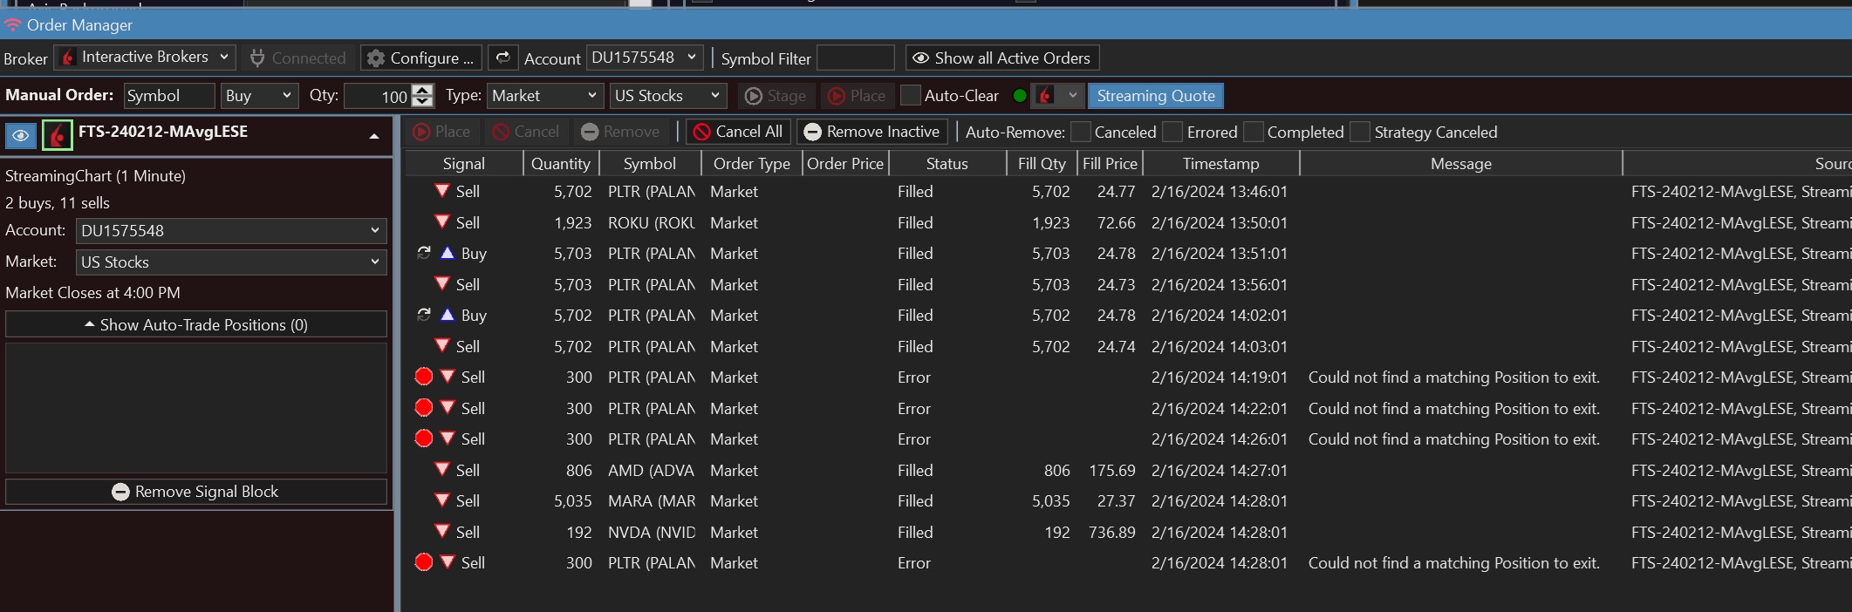
Task: Sort by the Signal column header
Action: [x=464, y=163]
